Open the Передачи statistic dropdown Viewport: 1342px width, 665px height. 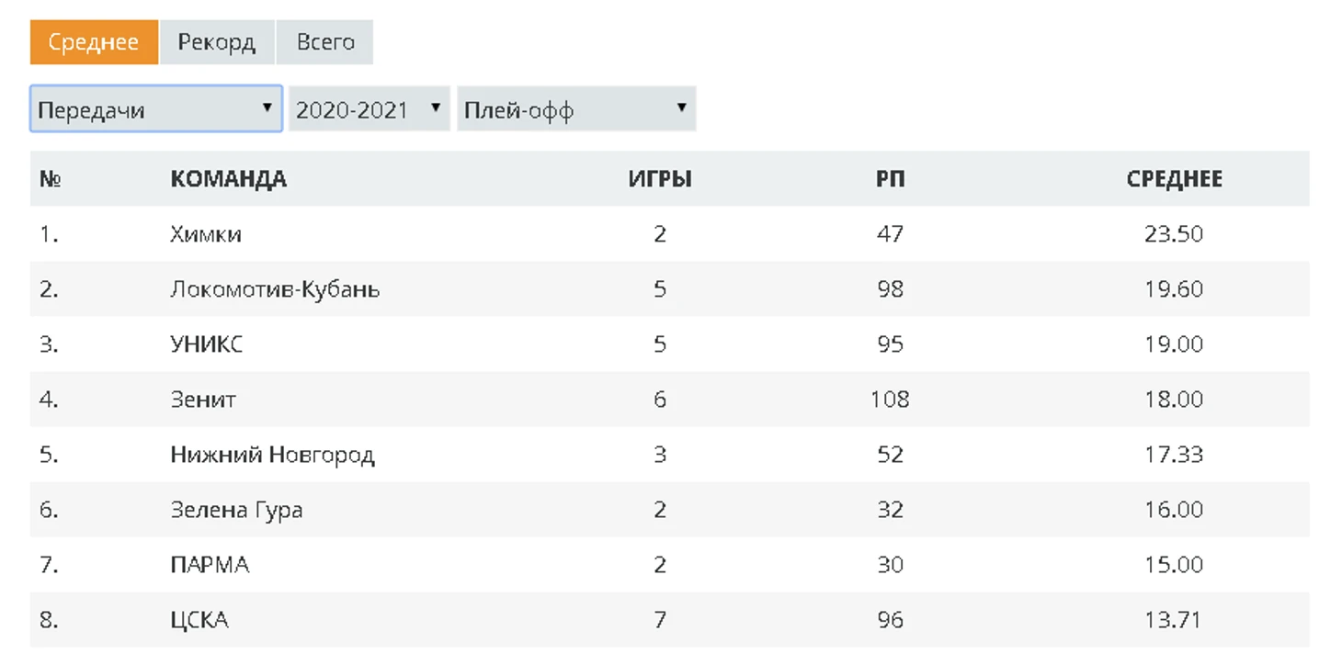point(155,110)
